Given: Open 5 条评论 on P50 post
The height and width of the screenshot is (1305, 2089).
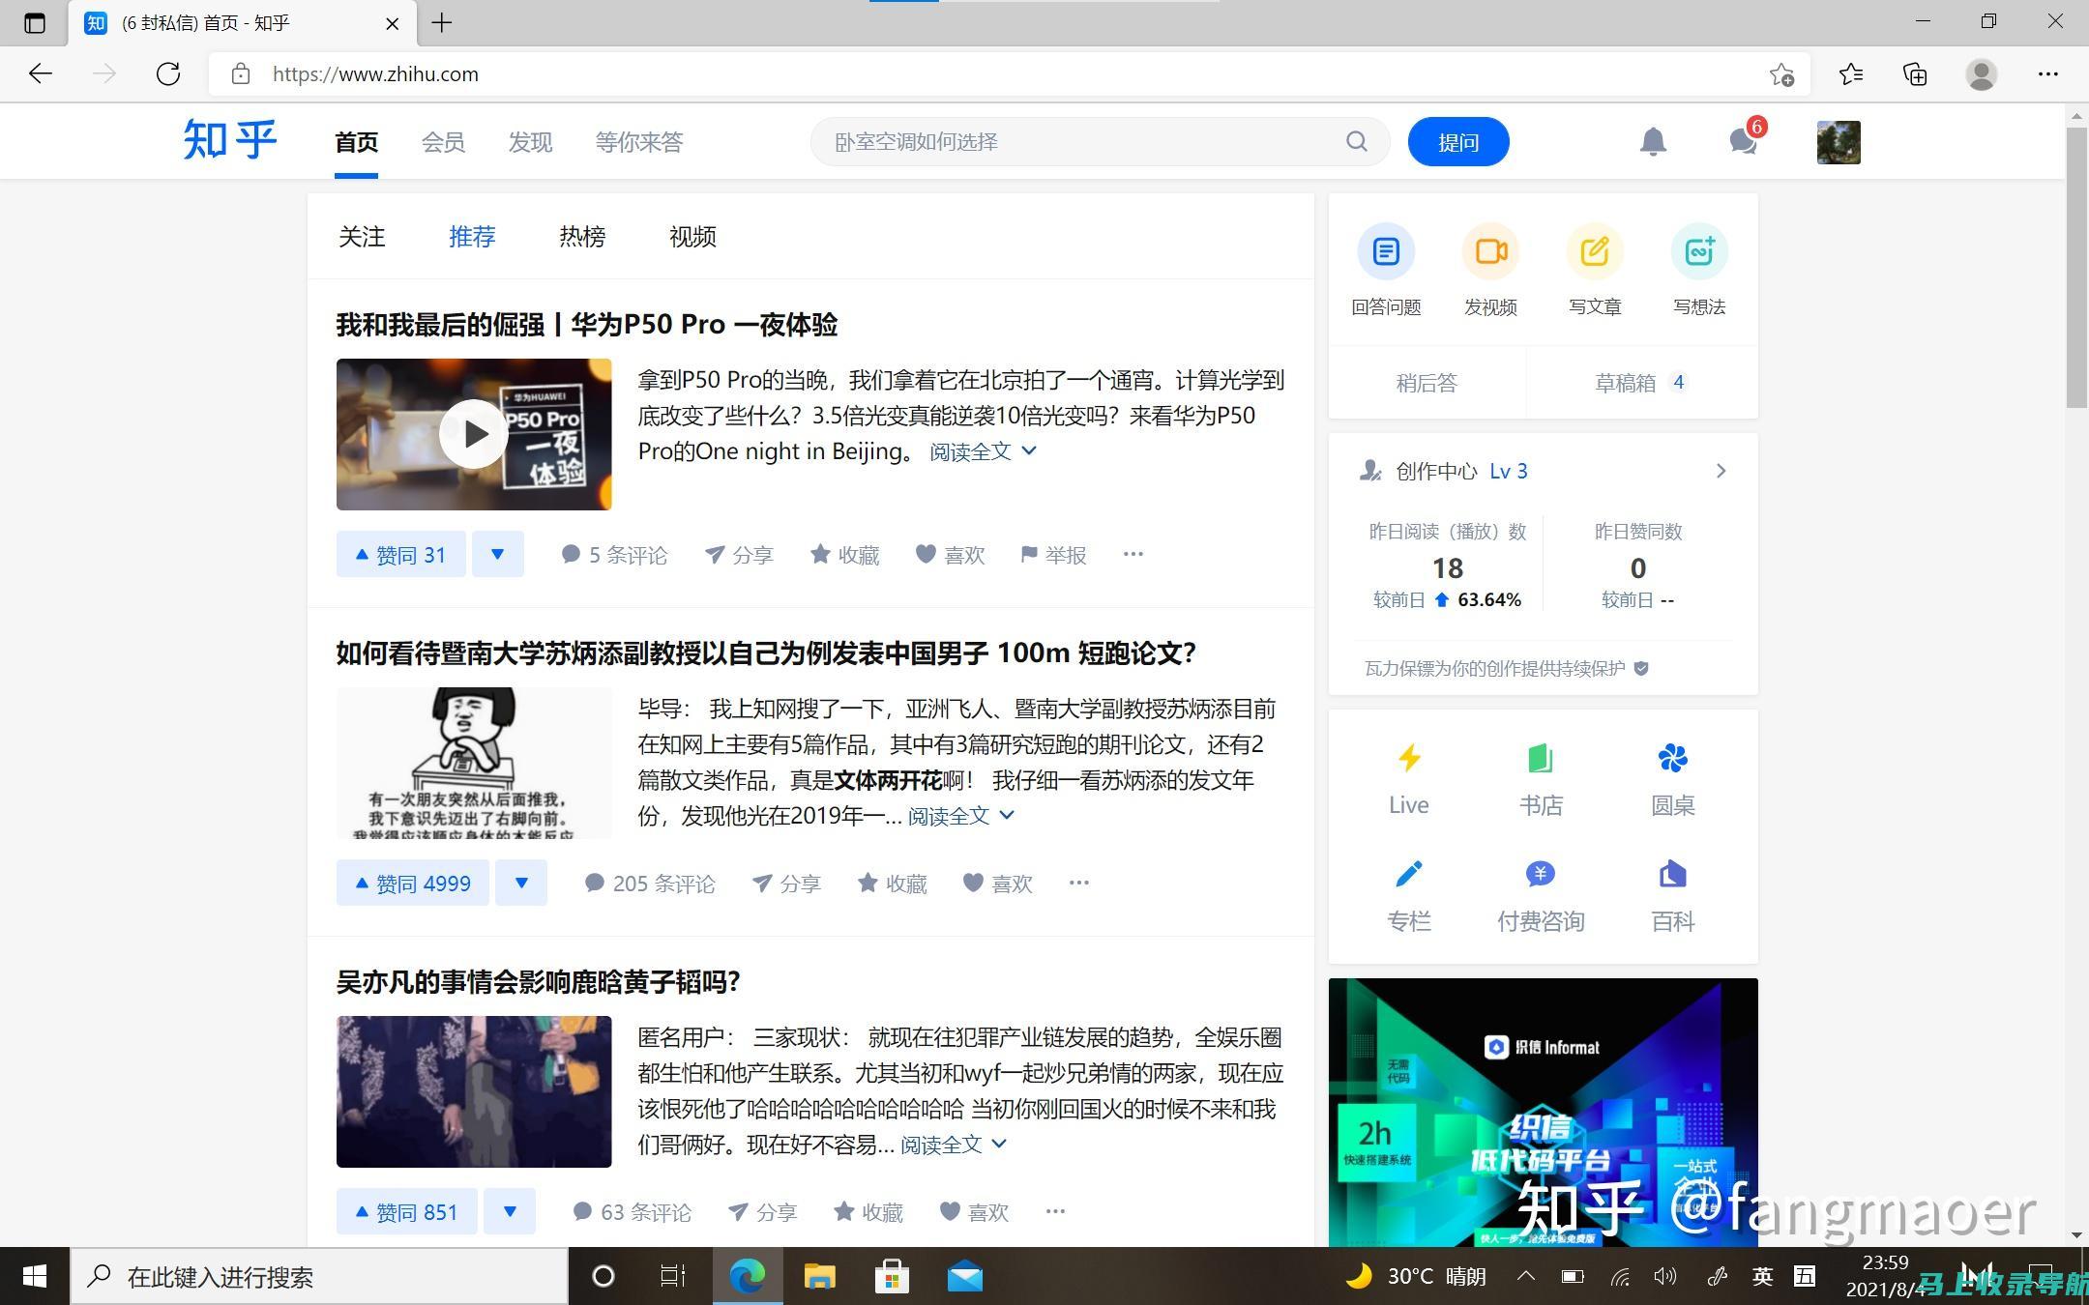Looking at the screenshot, I should tap(614, 554).
